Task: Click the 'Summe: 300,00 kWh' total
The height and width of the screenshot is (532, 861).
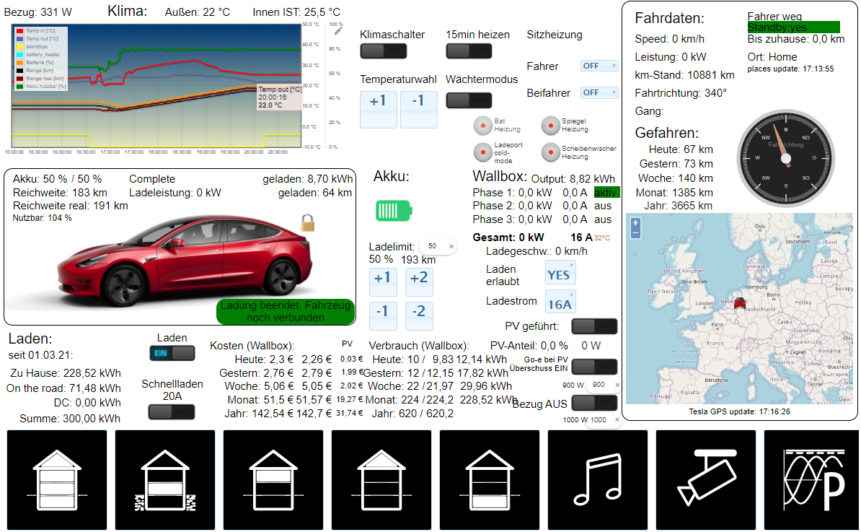Action: (x=70, y=419)
